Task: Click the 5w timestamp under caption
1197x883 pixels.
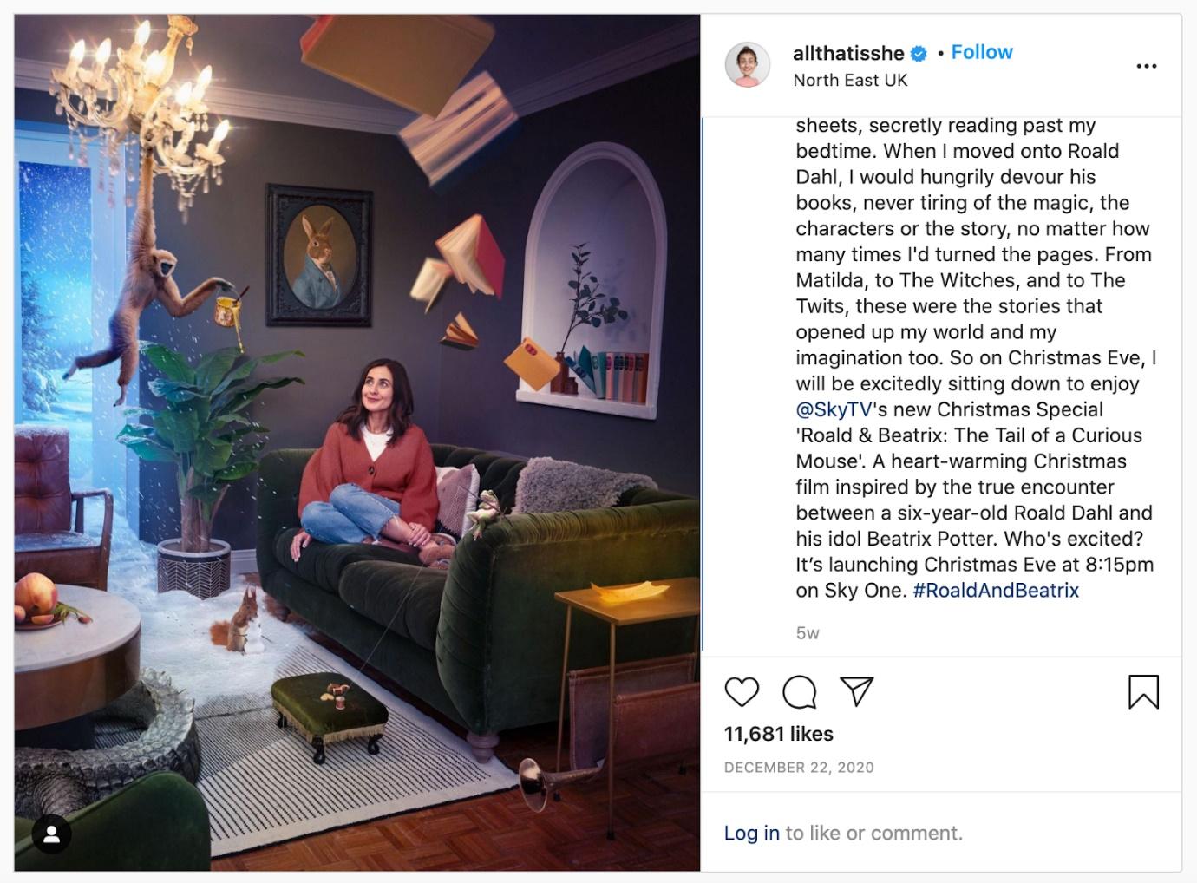Action: [808, 633]
